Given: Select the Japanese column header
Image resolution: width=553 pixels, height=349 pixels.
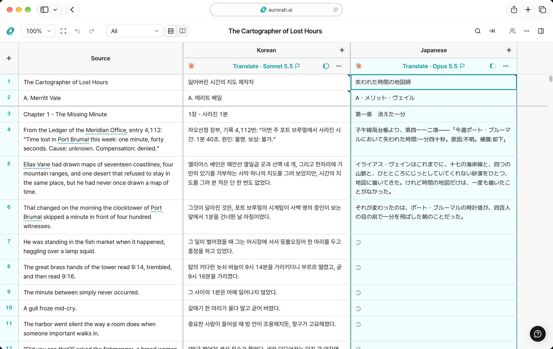Looking at the screenshot, I should coord(434,50).
